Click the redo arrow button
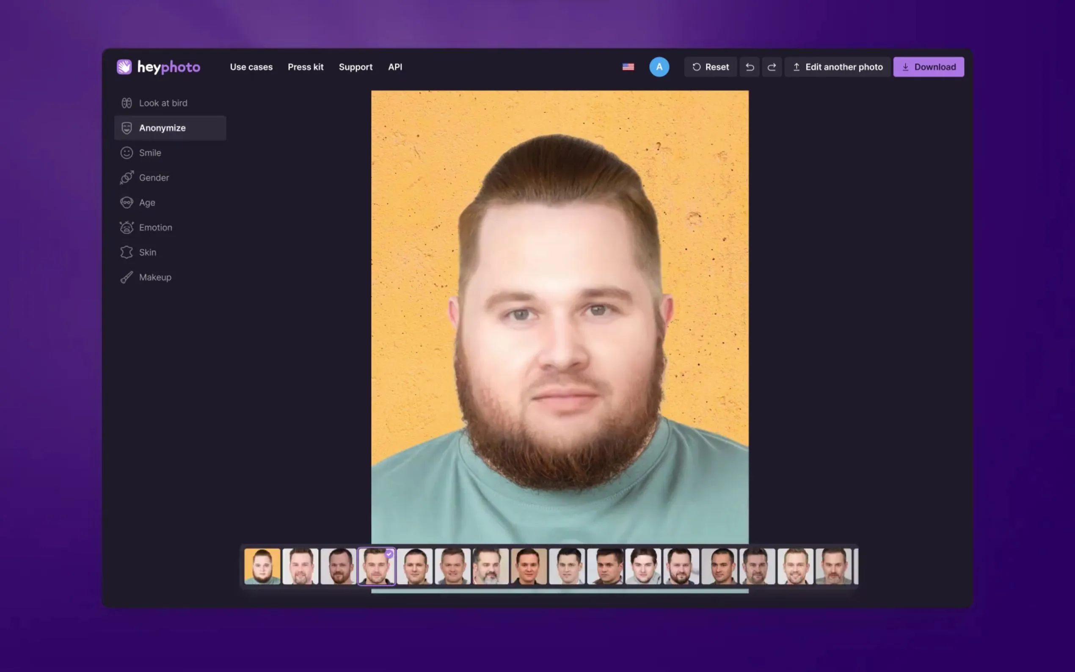Image resolution: width=1075 pixels, height=672 pixels. [x=772, y=67]
